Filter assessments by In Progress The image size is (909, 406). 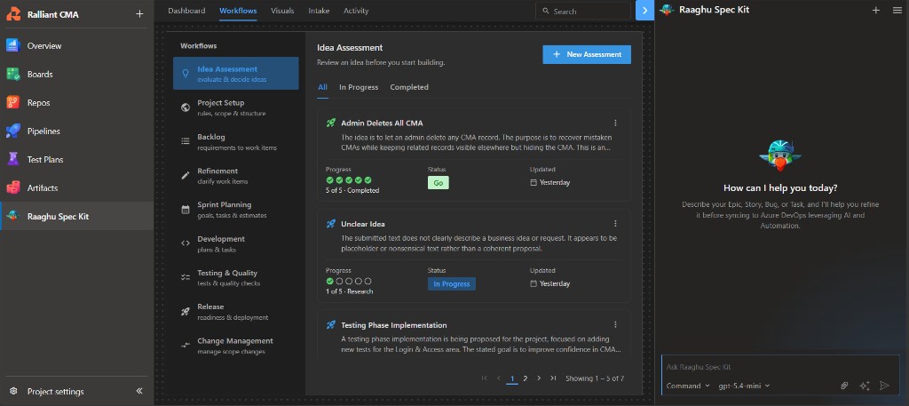pos(359,88)
